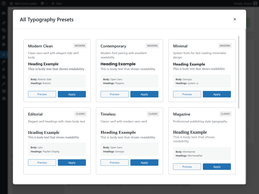
Task: Apply the Timeless preset
Action: point(144,162)
